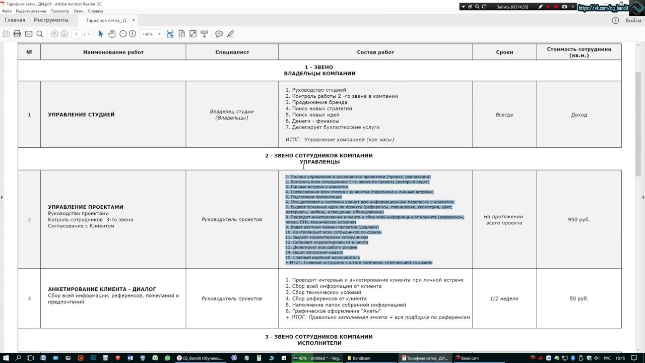Send file by email envelope icon
This screenshot has height=363, width=645.
pyautogui.click(x=29, y=34)
